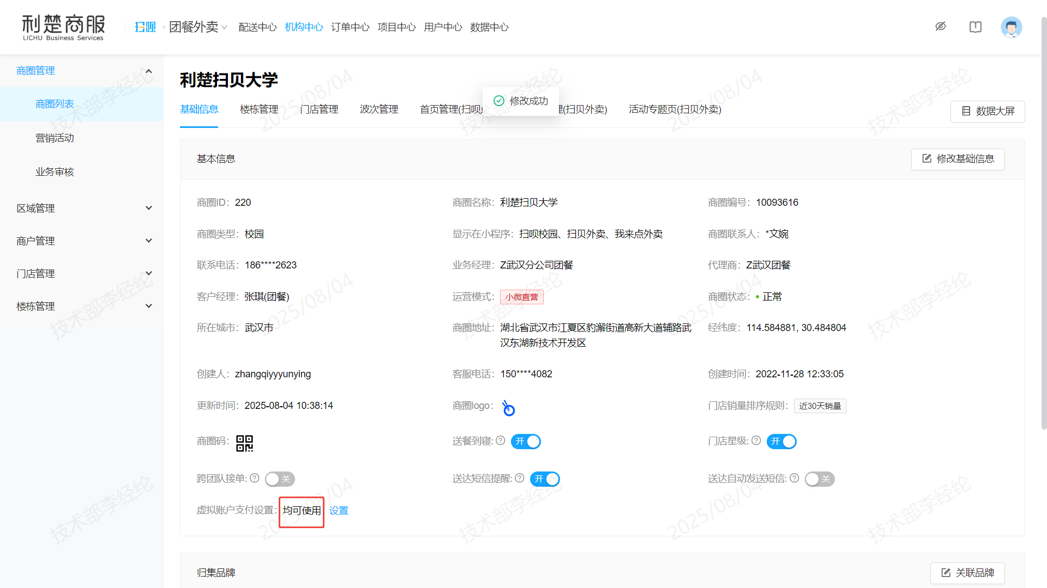Viewport: 1047px width, 588px height.
Task: Click help icon next to 跨团队接单
Action: pyautogui.click(x=255, y=478)
